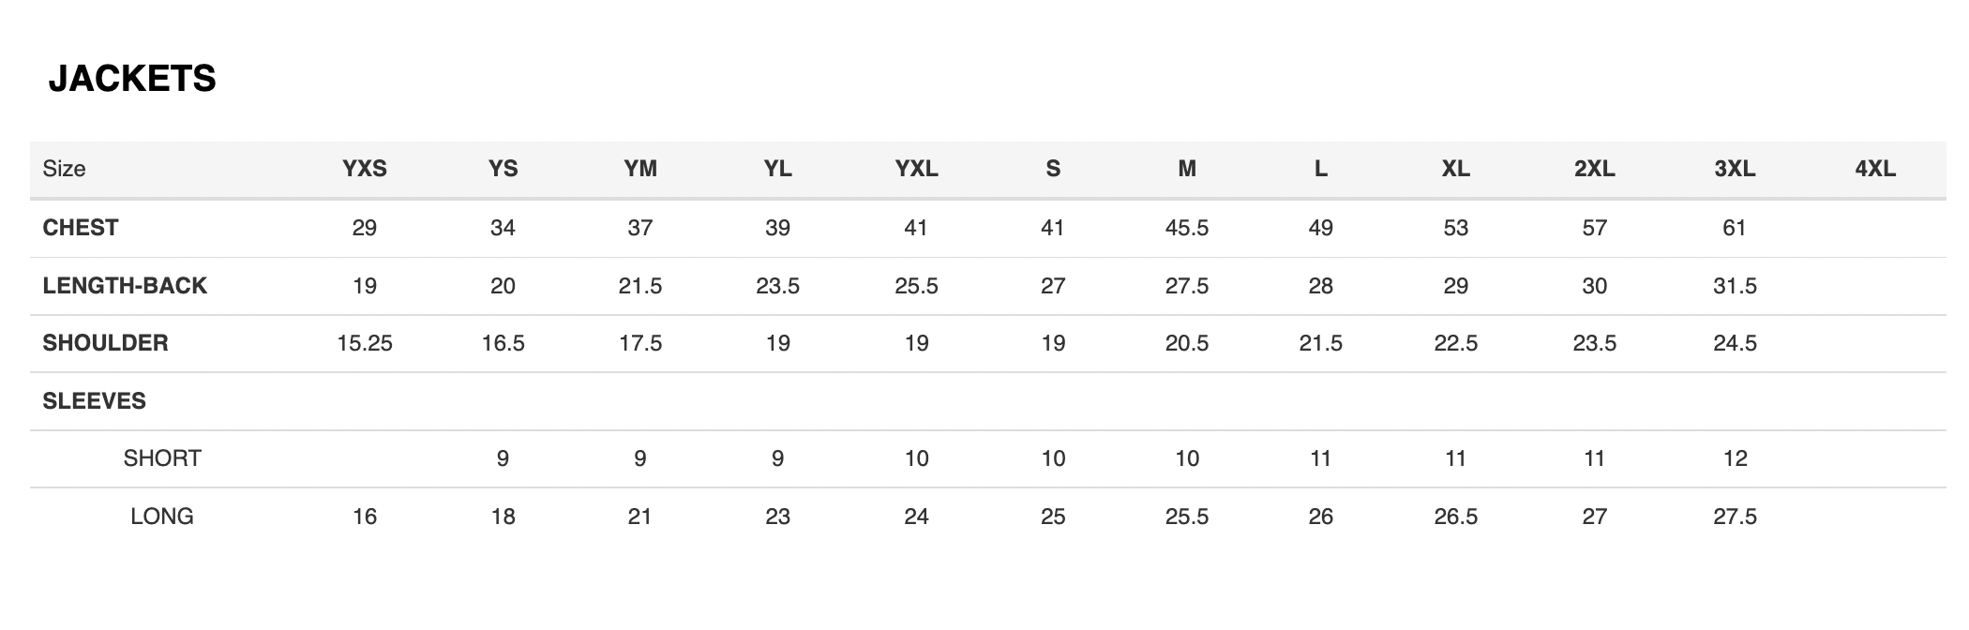This screenshot has height=630, width=1969.
Task: Click the 4XL size header
Action: pyautogui.click(x=1875, y=169)
